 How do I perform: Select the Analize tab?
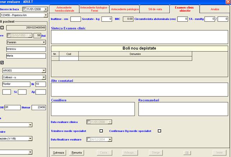click(215, 9)
